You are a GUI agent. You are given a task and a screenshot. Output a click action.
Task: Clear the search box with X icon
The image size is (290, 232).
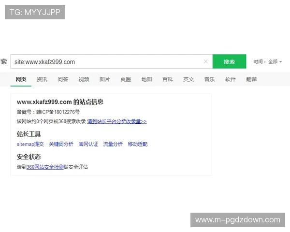206,61
